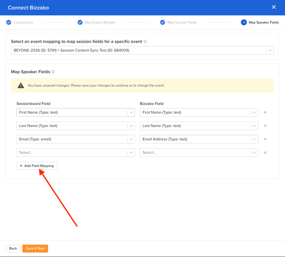Open empty Sessionboard field Select dropdown
This screenshot has height=257, width=285.
point(75,153)
